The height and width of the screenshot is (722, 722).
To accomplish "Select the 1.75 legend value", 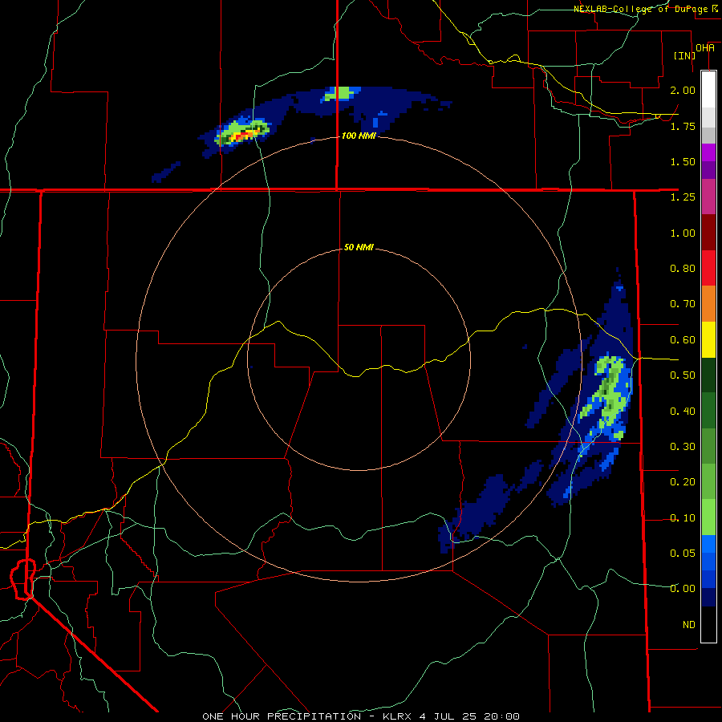I will click(683, 126).
